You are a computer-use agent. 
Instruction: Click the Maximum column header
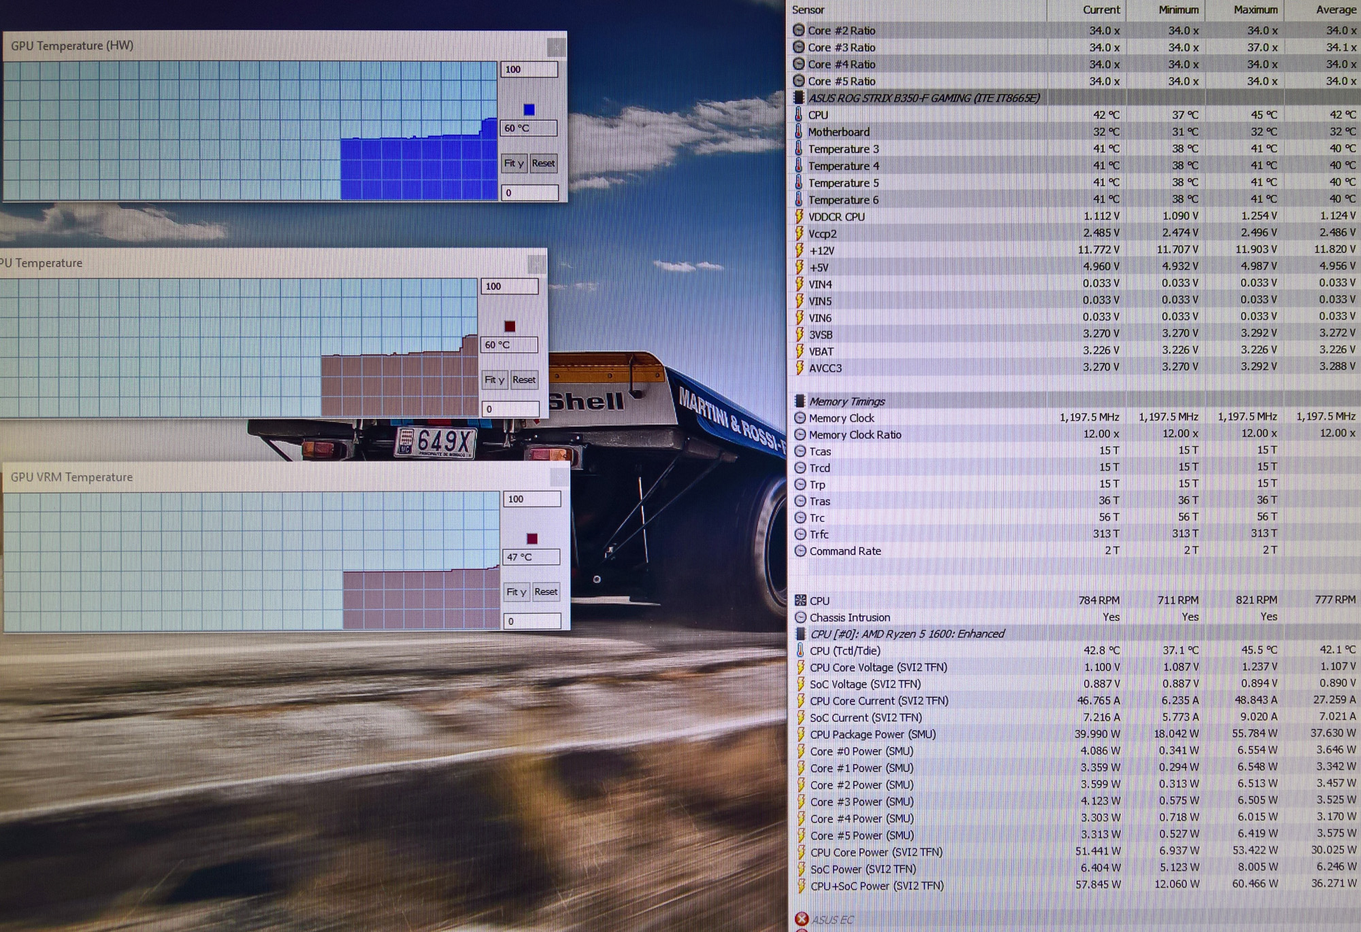pyautogui.click(x=1255, y=10)
